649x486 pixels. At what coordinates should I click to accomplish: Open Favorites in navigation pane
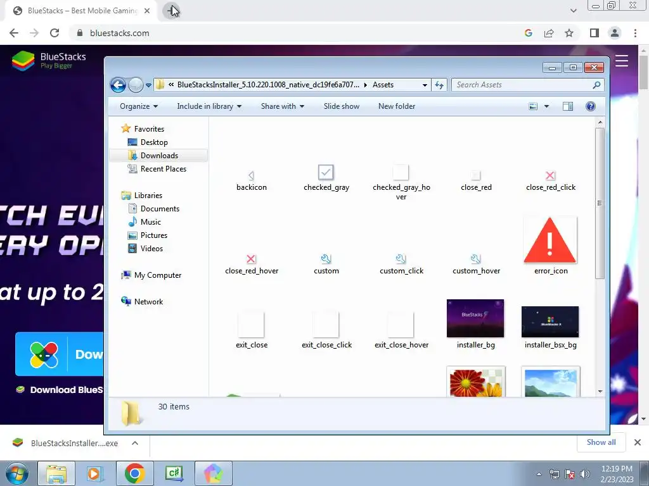point(143,129)
